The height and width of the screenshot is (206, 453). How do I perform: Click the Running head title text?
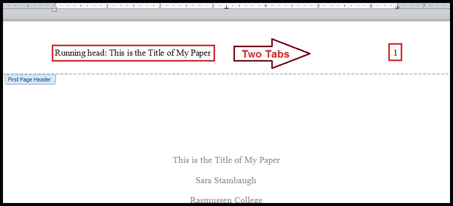click(133, 53)
